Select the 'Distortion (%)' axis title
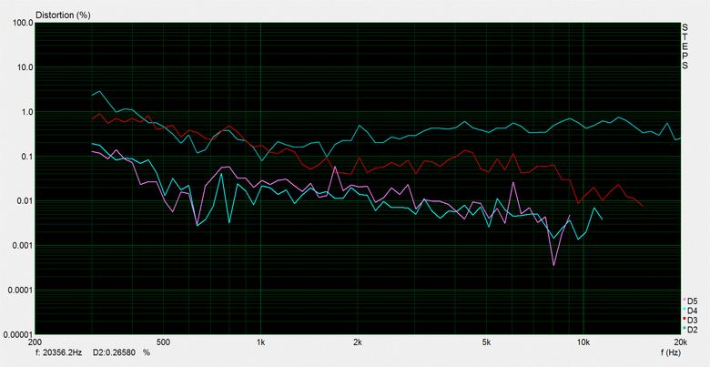This screenshot has height=367, width=710. coord(63,15)
